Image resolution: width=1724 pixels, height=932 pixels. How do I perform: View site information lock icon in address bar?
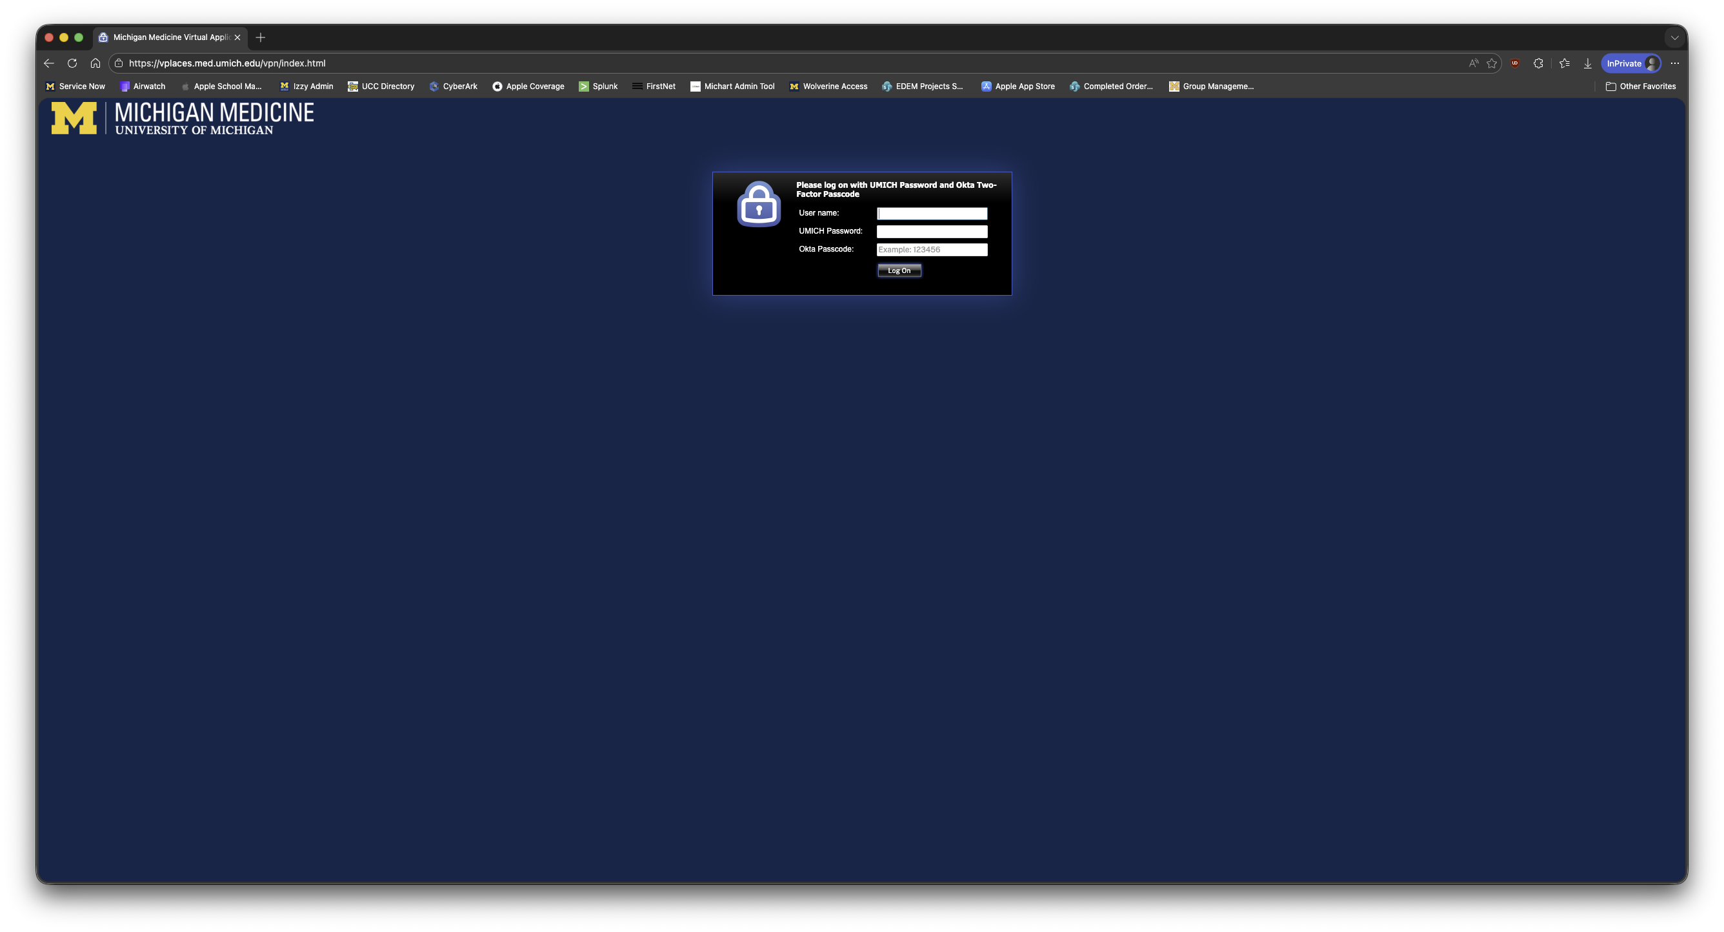tap(119, 63)
